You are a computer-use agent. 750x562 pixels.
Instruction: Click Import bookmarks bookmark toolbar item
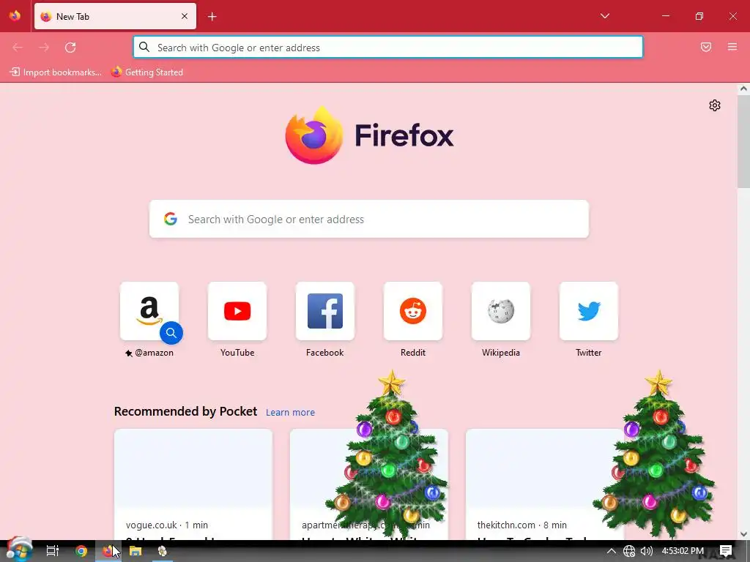[x=56, y=72]
